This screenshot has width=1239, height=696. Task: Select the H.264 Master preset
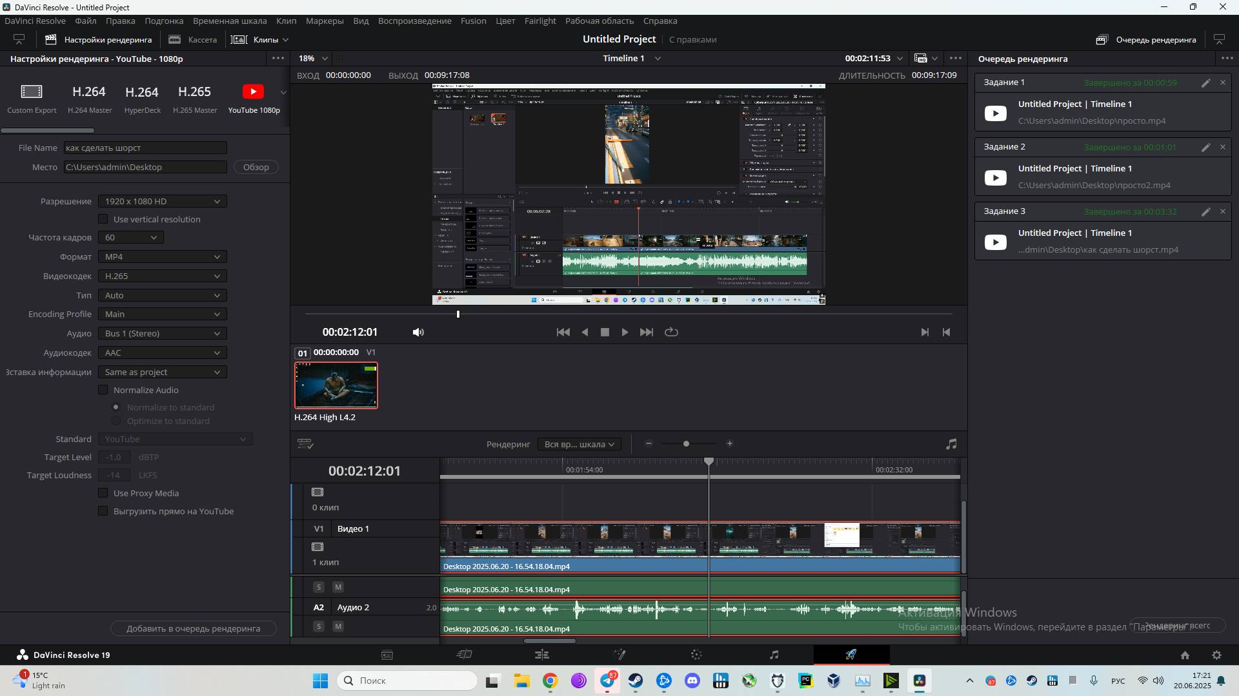(90, 99)
